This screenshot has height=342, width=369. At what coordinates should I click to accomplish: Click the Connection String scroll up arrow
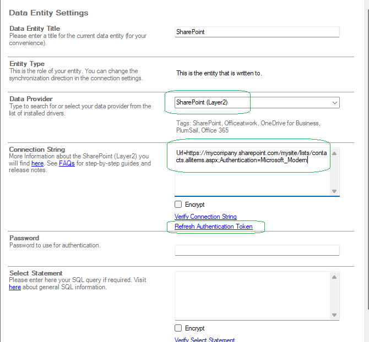tap(334, 153)
